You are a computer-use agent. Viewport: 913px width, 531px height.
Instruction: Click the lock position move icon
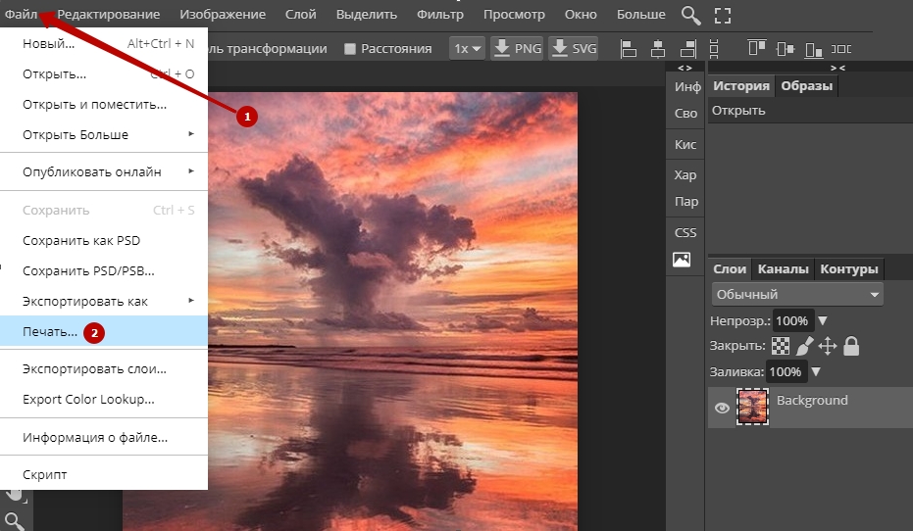tap(828, 346)
